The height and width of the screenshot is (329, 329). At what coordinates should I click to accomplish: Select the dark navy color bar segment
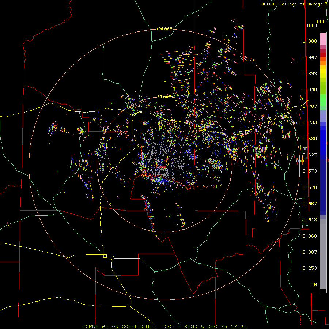point(323,185)
